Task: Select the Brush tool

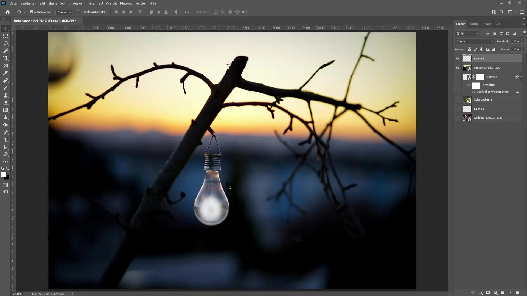Action: (5, 88)
